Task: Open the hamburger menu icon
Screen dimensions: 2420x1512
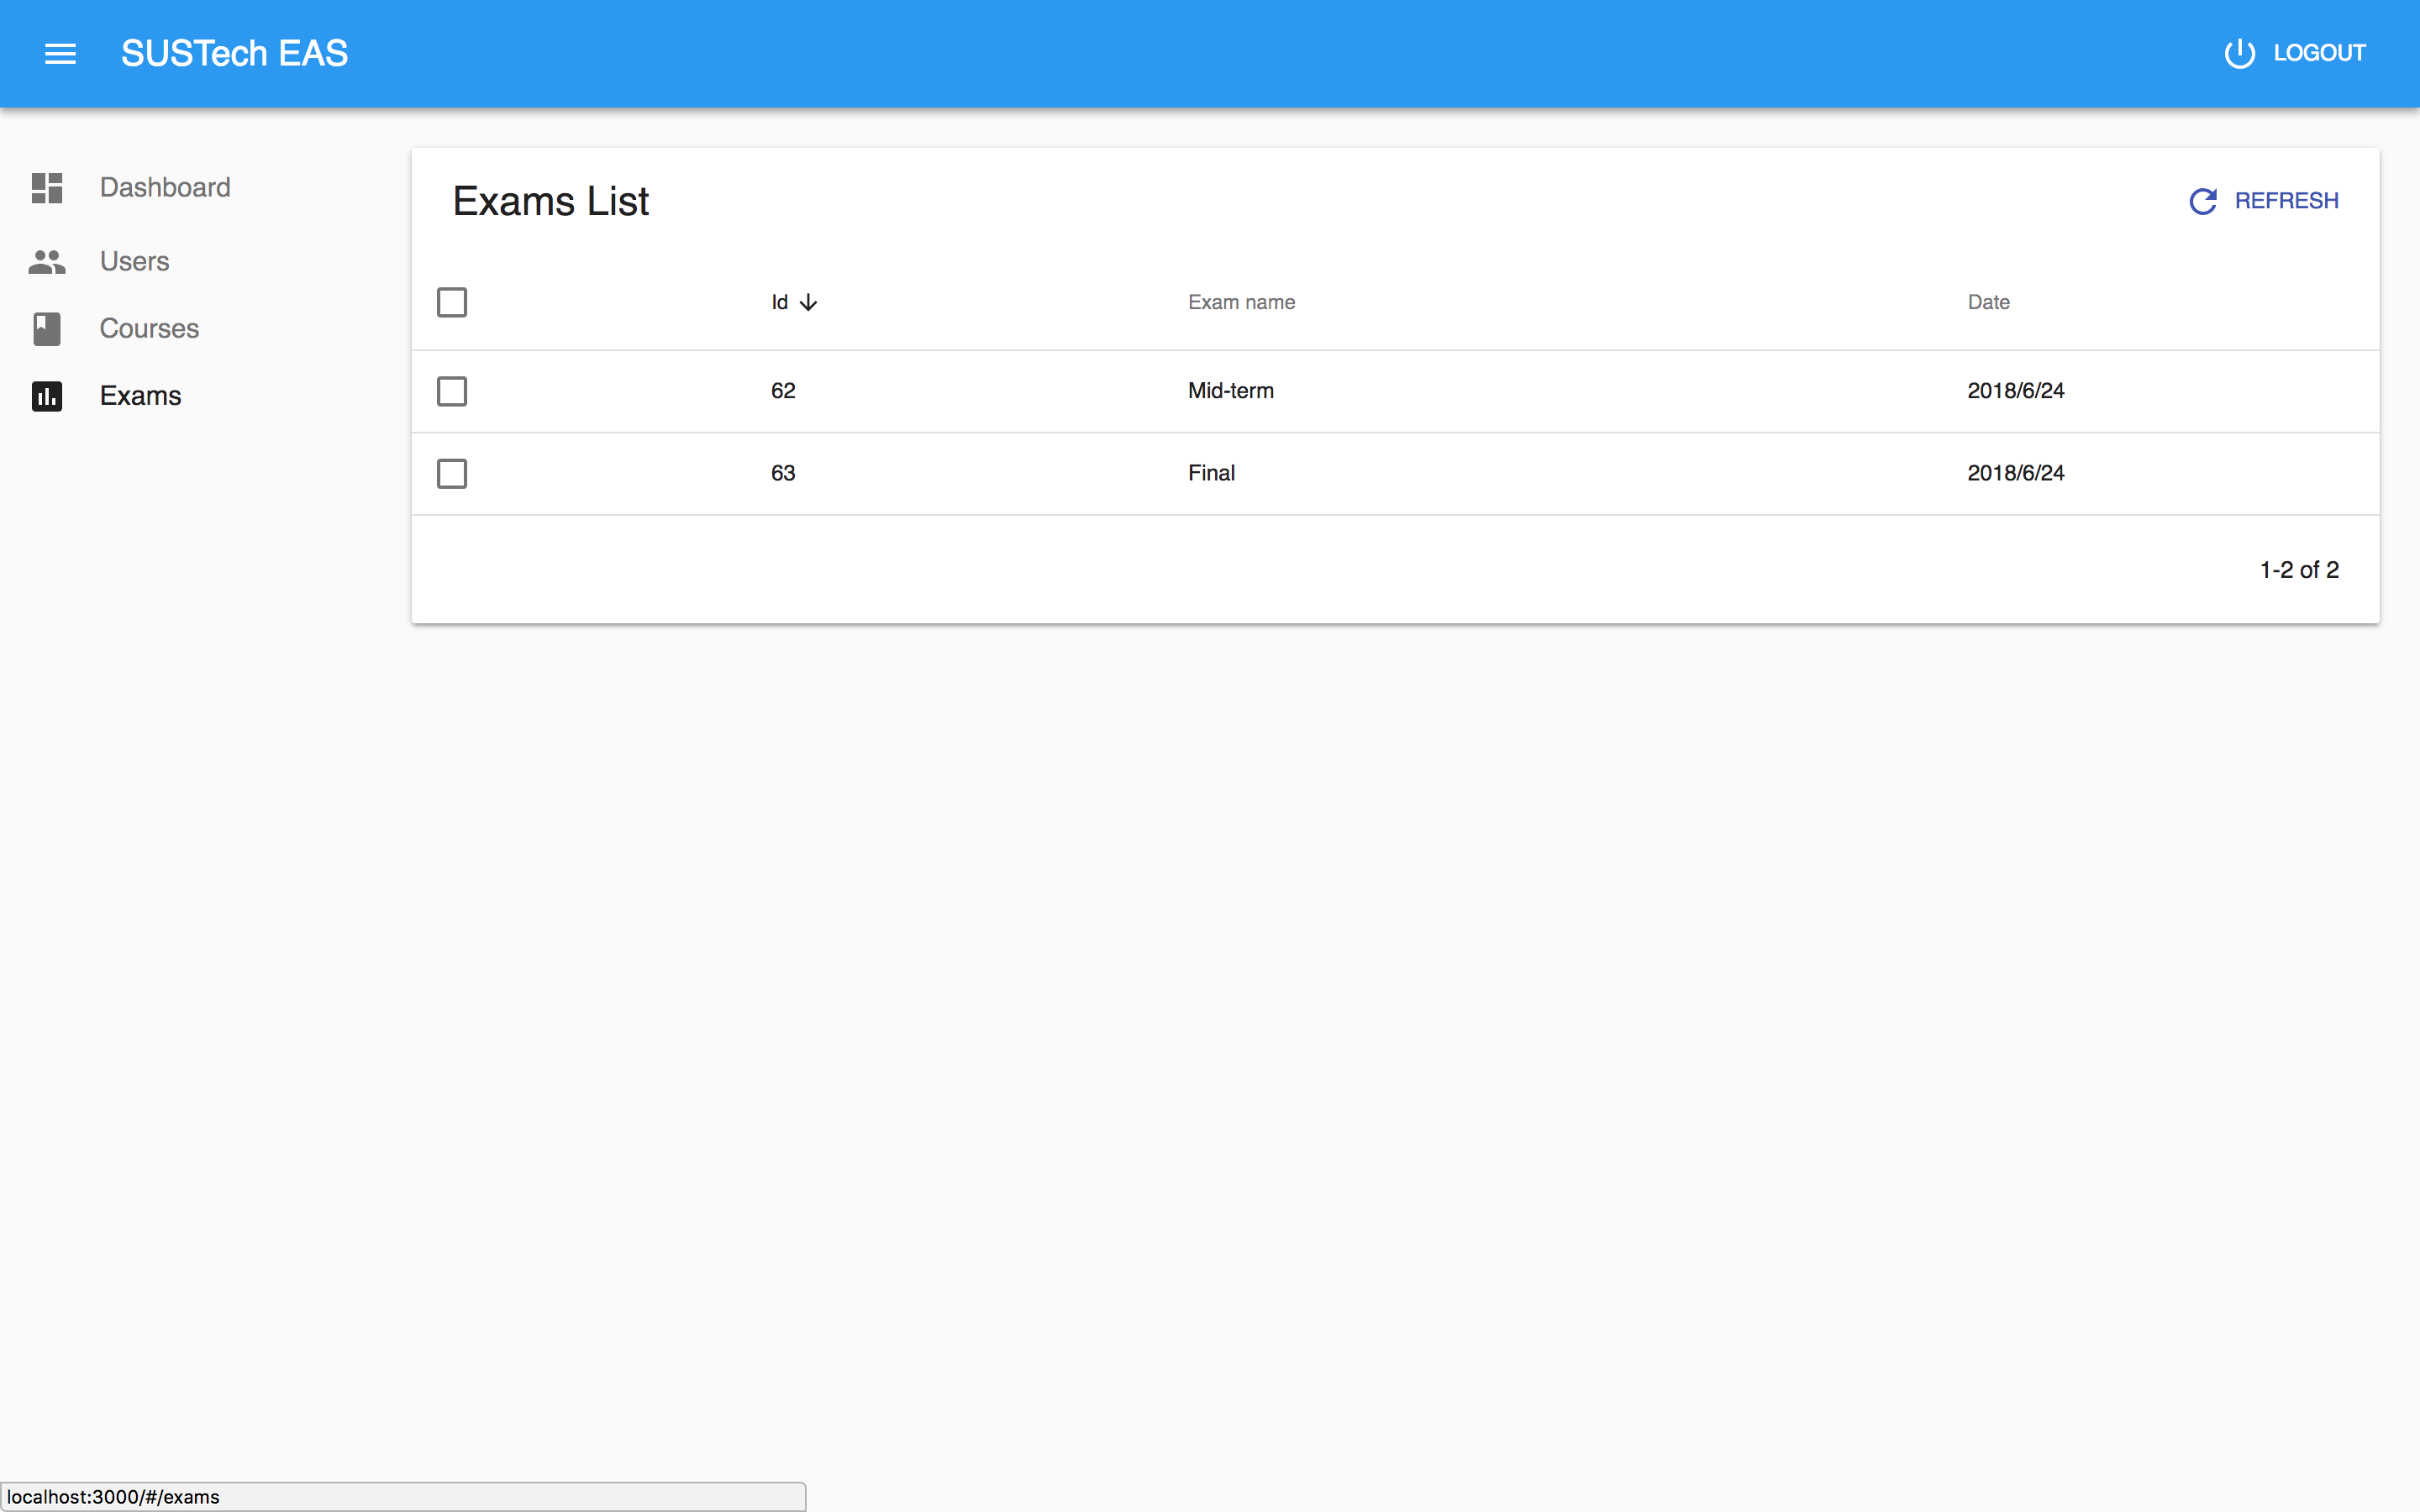Action: click(60, 54)
